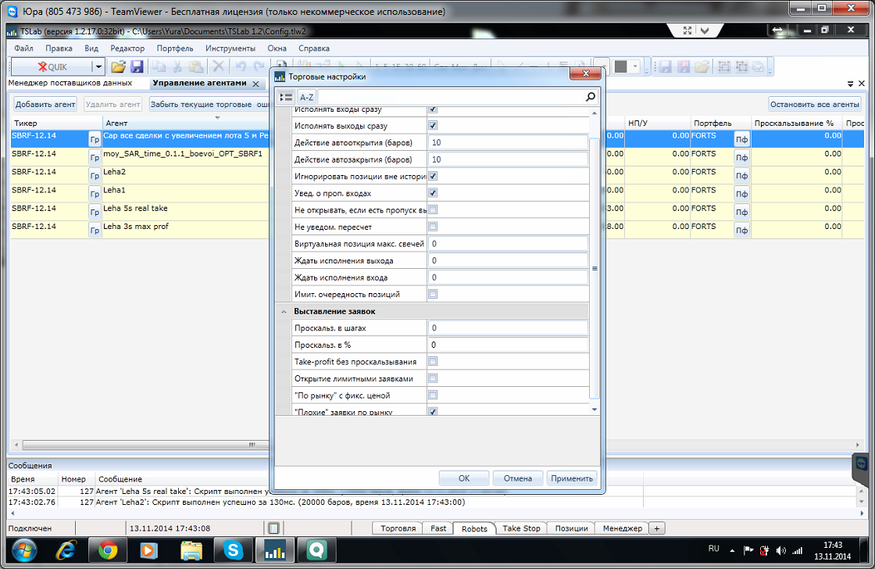Open chart via Гр button for Leha2

coord(95,176)
